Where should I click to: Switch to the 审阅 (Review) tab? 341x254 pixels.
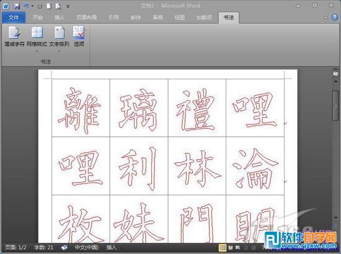pyautogui.click(x=157, y=17)
